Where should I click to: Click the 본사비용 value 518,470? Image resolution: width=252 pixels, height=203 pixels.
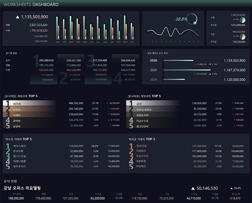tap(235, 198)
